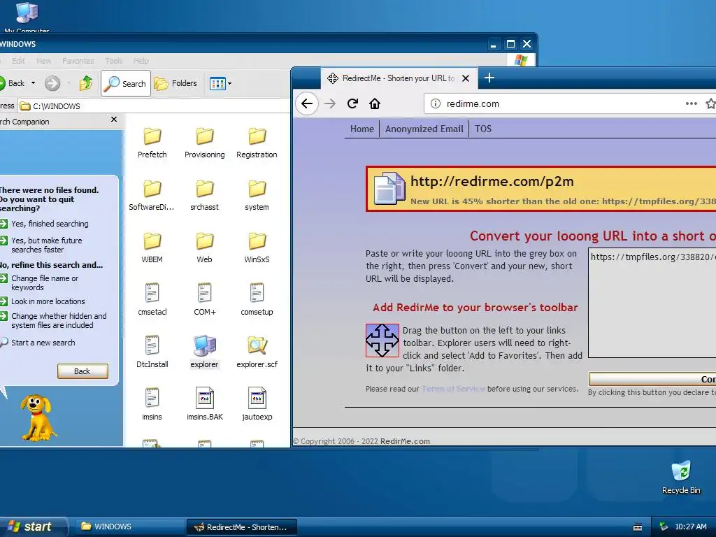Screen dimensions: 716x537
Task: Open Anonymized Email link
Action: coord(424,129)
